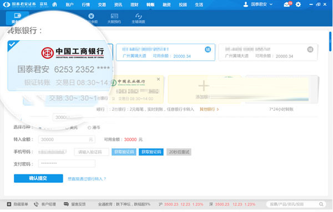Open the 交易 menu
Viewport: 333px width, 212px height.
point(102,4)
